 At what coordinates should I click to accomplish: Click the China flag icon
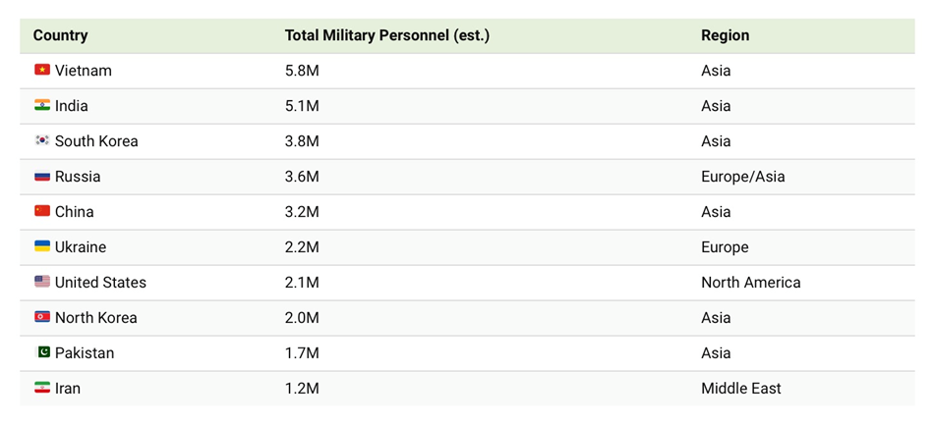click(x=42, y=212)
